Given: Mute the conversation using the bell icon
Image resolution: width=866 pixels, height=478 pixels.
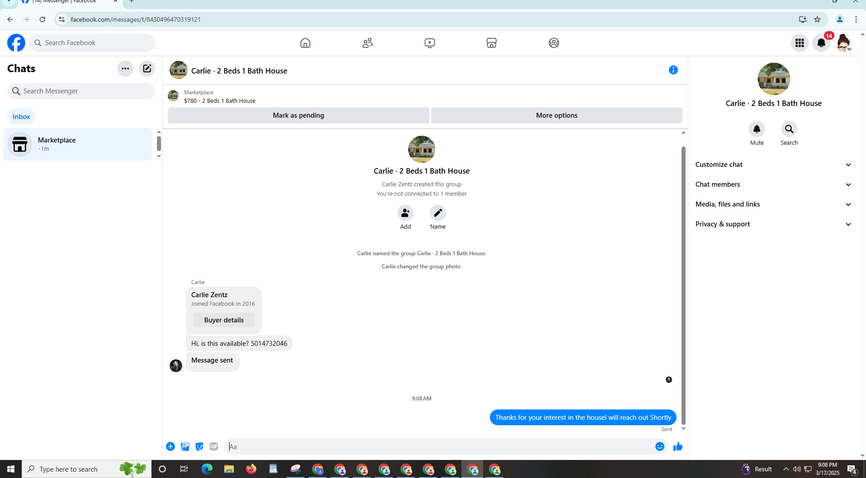Looking at the screenshot, I should coord(757,129).
